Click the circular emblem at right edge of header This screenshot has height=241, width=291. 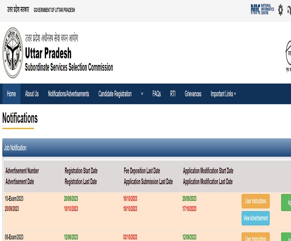(x=287, y=54)
